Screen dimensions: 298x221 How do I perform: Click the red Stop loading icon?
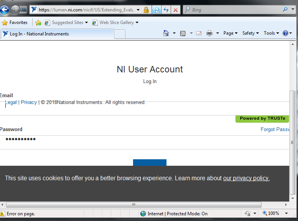[176, 10]
